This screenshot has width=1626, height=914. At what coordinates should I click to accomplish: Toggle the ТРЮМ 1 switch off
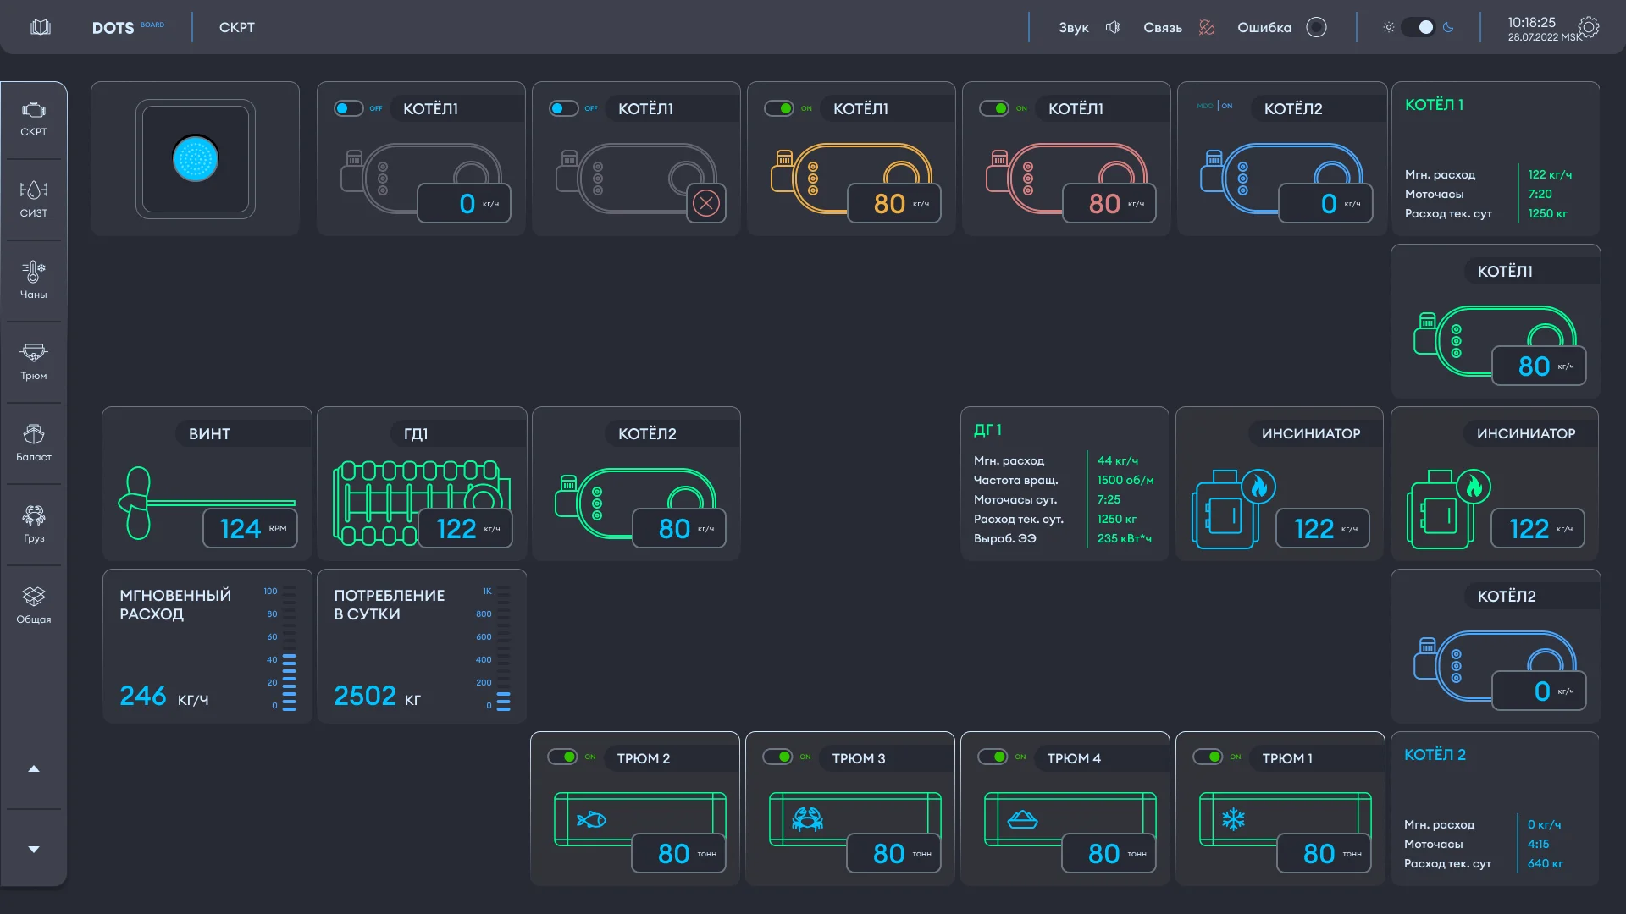[x=1208, y=757]
